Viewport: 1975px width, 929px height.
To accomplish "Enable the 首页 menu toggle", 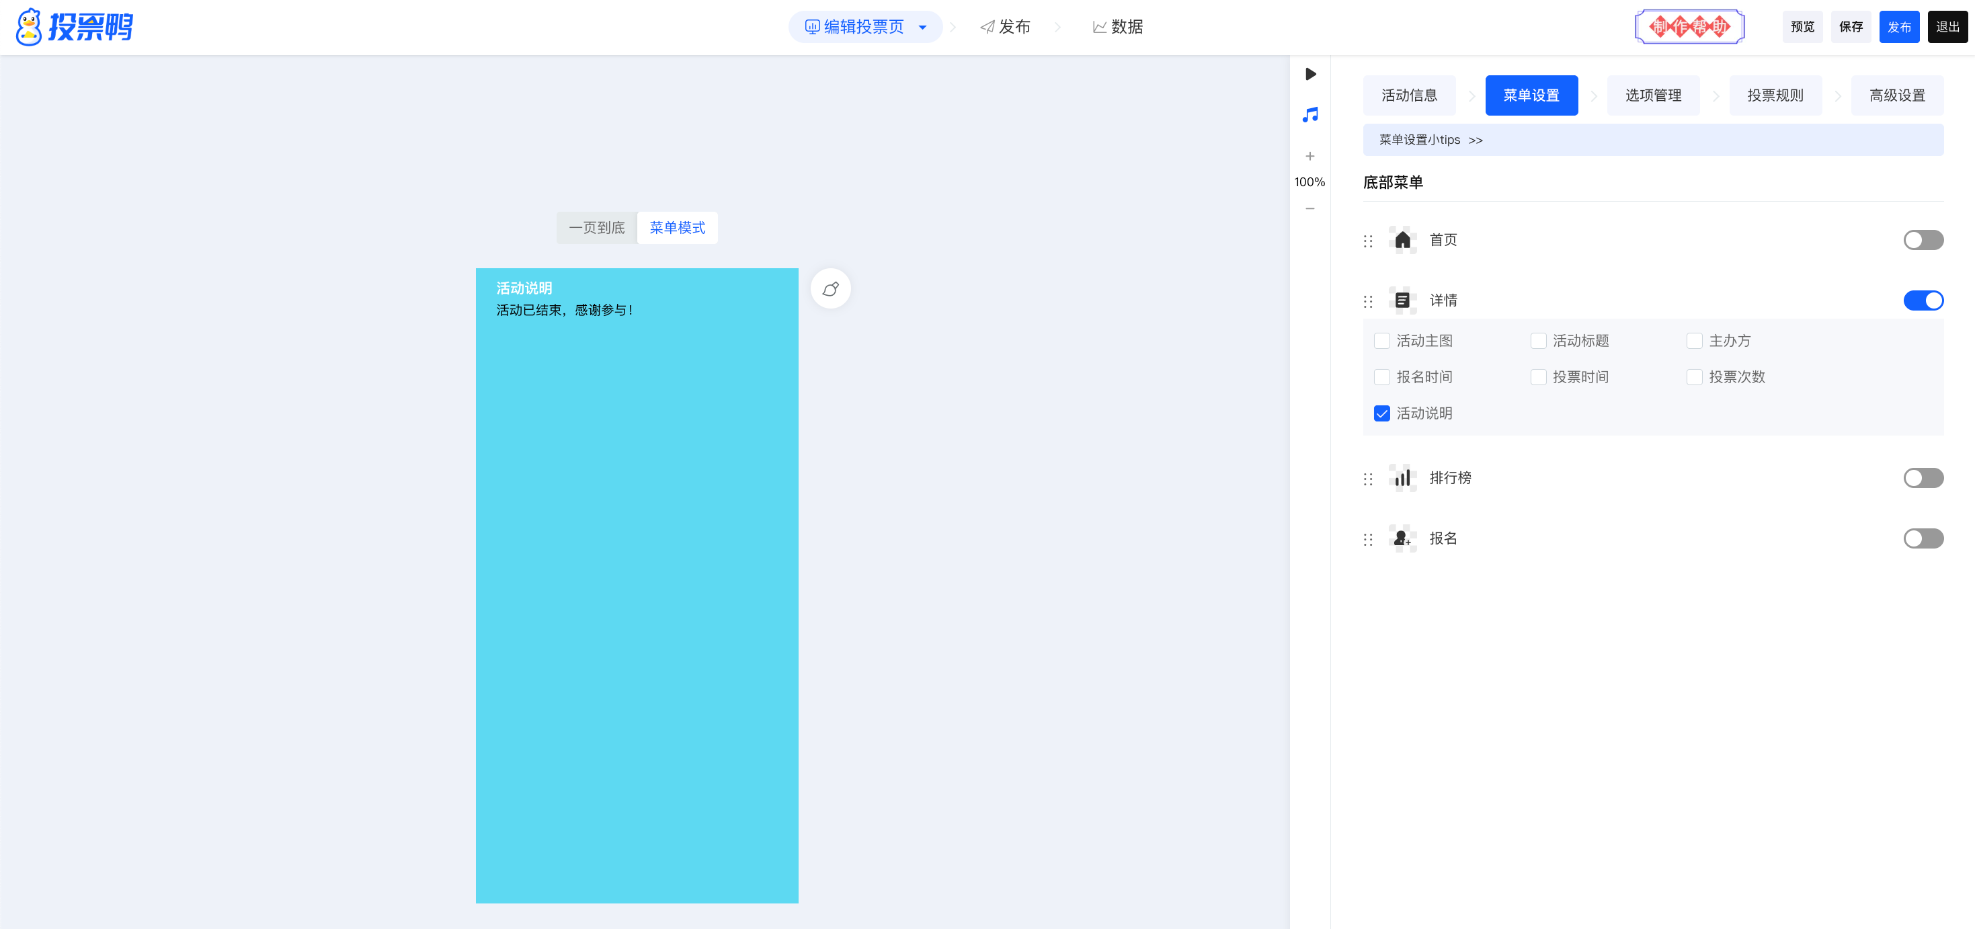I will pos(1923,240).
